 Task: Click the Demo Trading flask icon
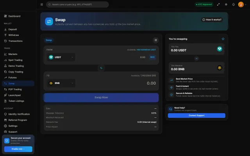(5, 66)
